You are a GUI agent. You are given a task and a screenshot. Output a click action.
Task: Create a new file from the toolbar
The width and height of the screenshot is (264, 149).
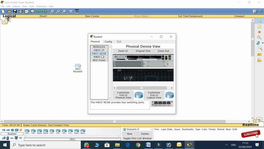click(3, 11)
